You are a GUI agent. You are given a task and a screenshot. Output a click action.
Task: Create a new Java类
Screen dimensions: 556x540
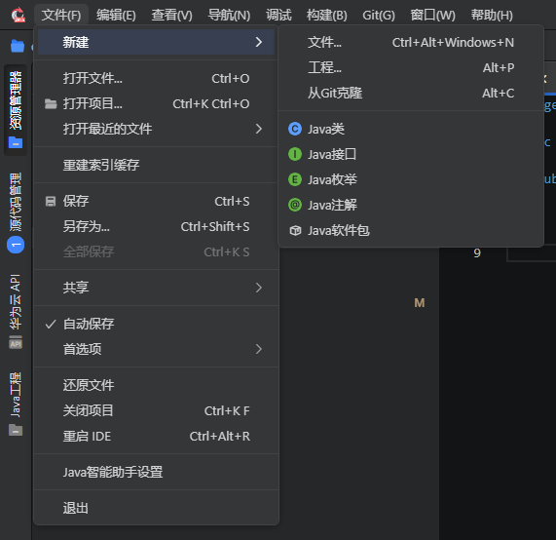411,129
